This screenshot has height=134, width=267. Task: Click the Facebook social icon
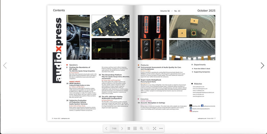(202, 106)
